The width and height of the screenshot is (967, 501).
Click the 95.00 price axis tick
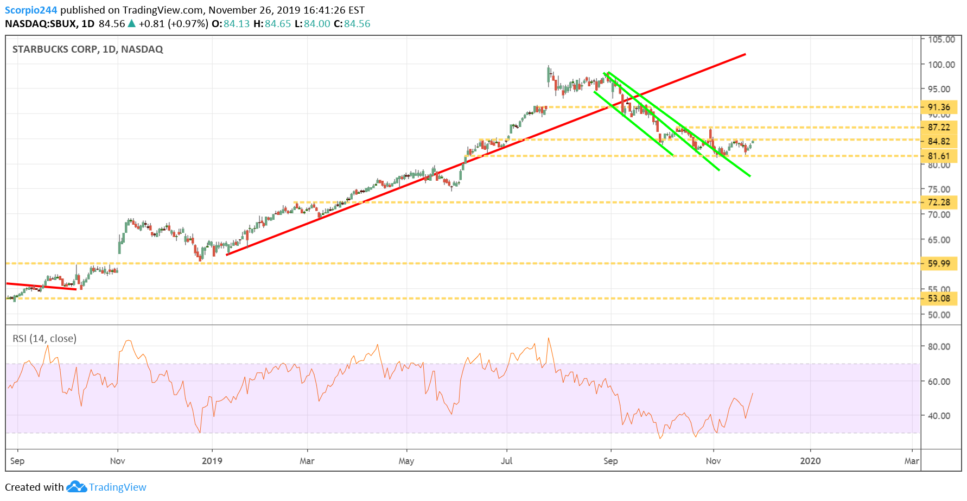point(939,89)
